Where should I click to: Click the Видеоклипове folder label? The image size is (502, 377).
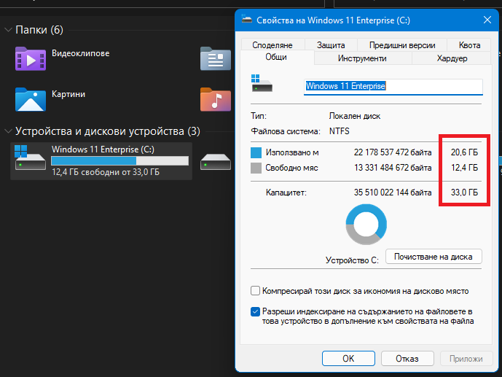(81, 53)
